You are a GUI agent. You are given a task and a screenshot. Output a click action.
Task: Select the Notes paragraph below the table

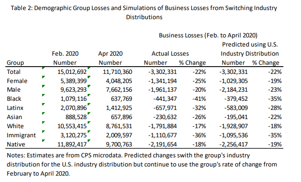[x=142, y=164]
